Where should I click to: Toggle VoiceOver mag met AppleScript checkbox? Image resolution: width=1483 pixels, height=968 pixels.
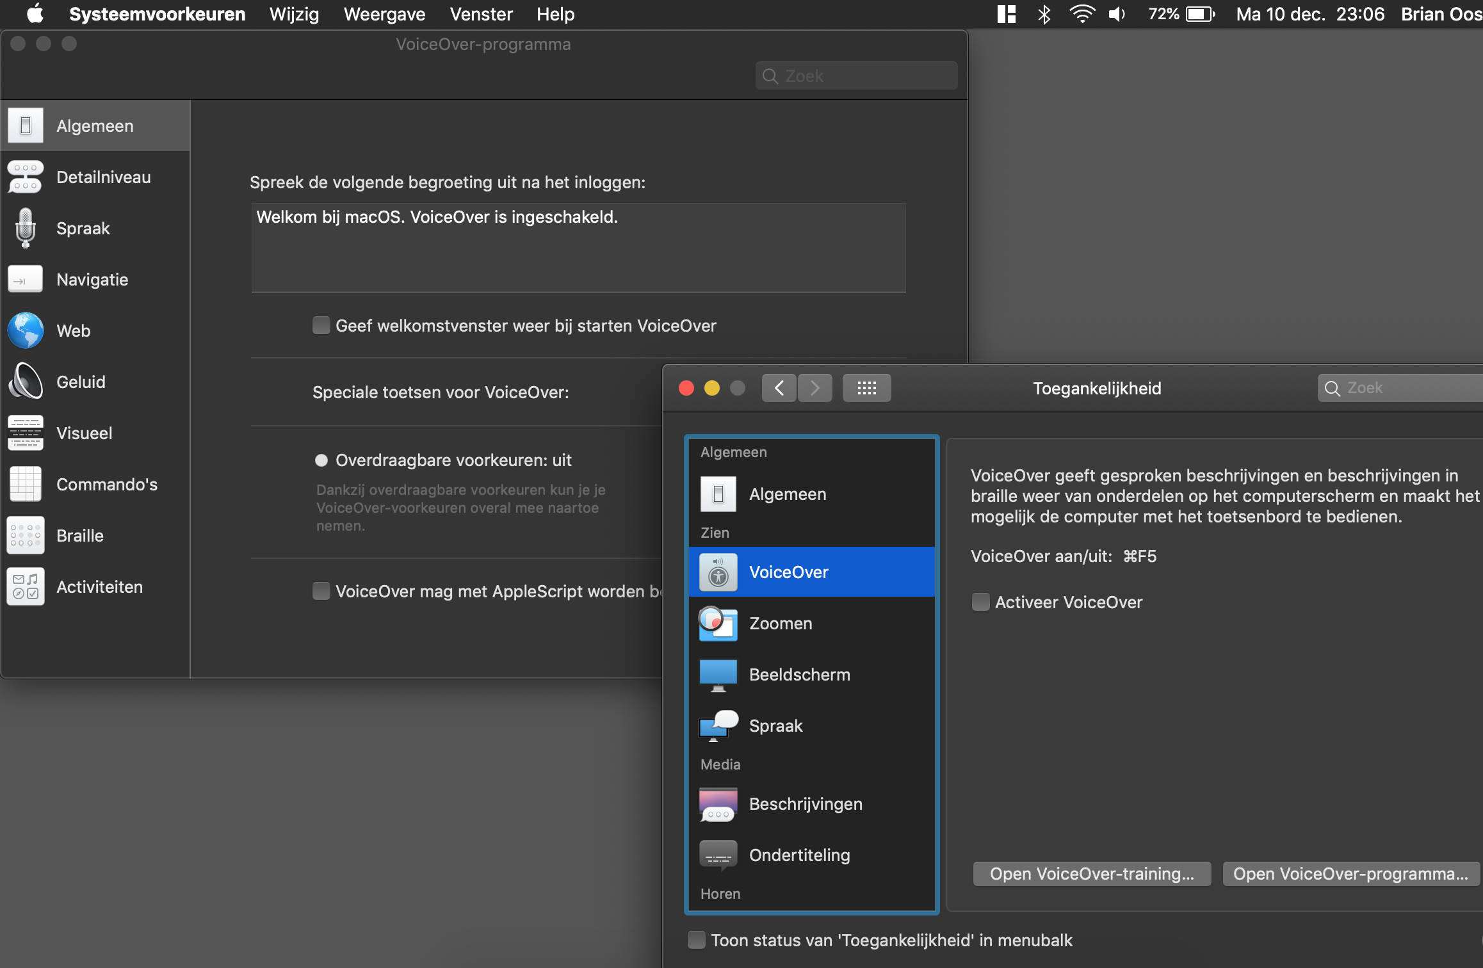pos(321,590)
